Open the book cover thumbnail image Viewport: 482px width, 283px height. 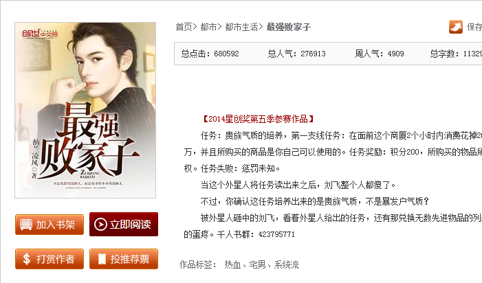pyautogui.click(x=85, y=110)
